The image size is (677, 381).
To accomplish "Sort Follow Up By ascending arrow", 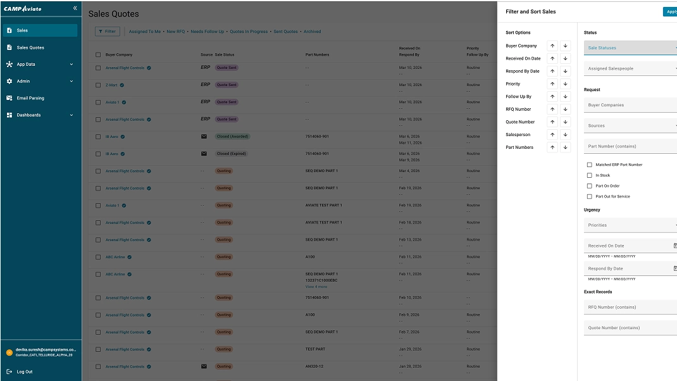I will [x=552, y=96].
